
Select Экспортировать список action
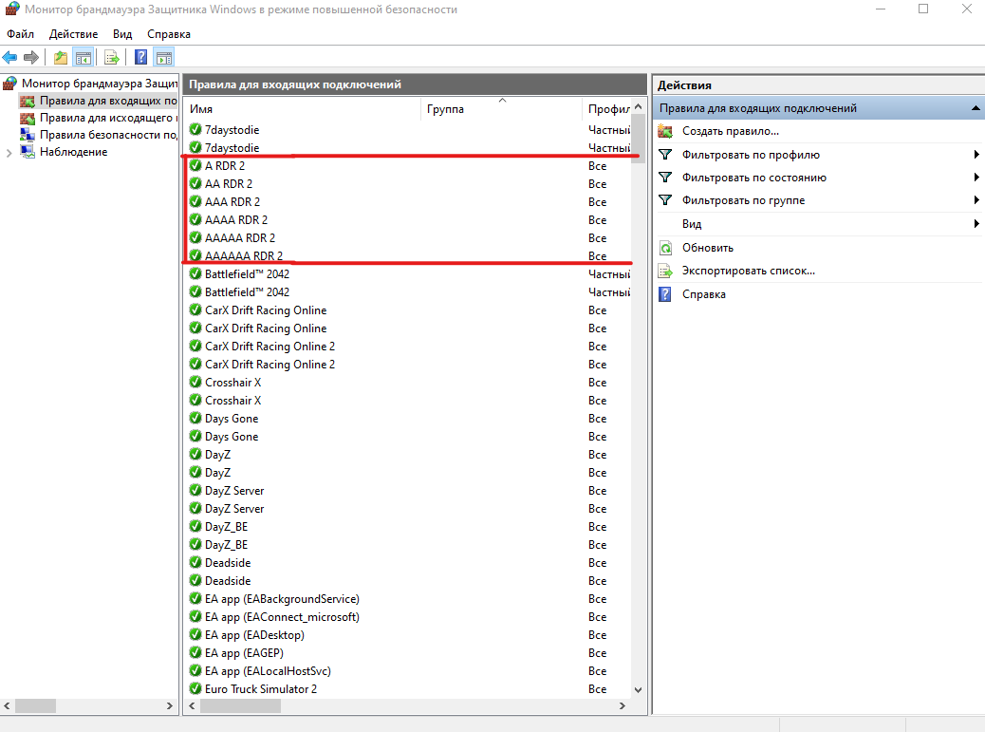click(748, 271)
